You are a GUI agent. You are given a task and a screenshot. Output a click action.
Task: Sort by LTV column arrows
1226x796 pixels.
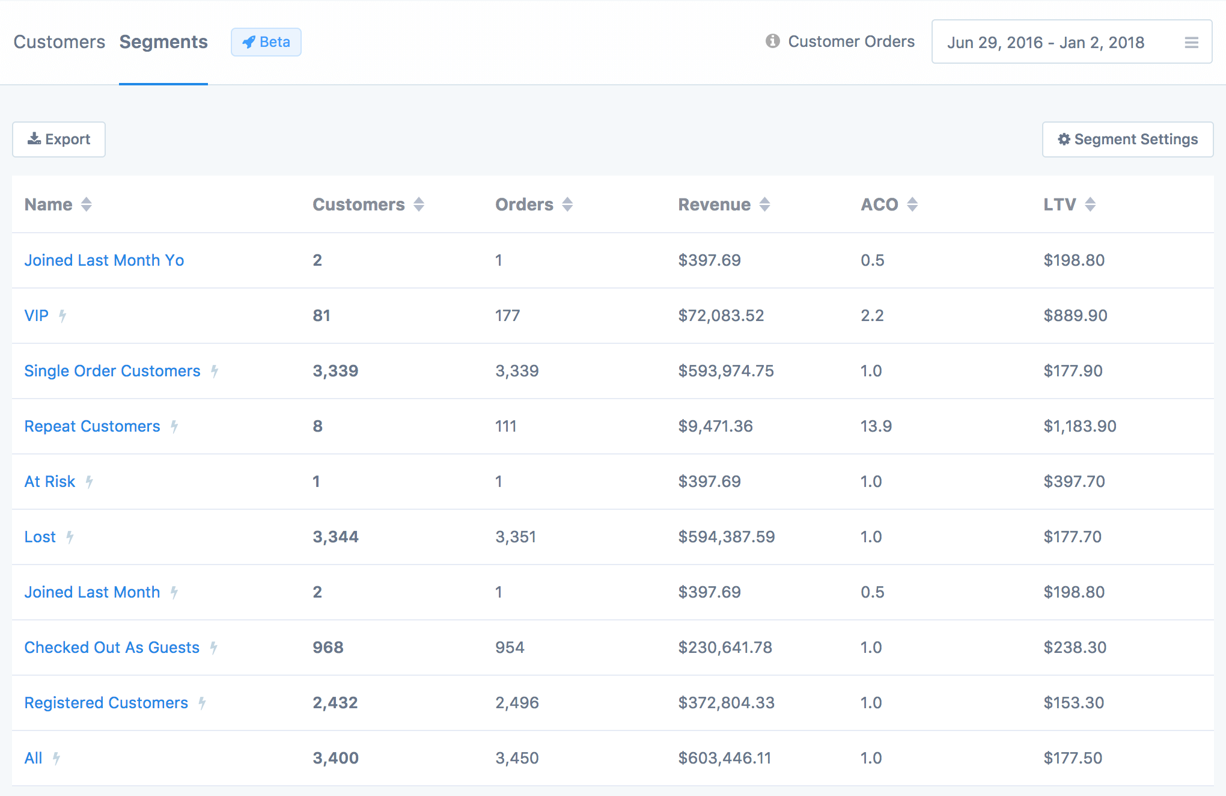tap(1090, 204)
